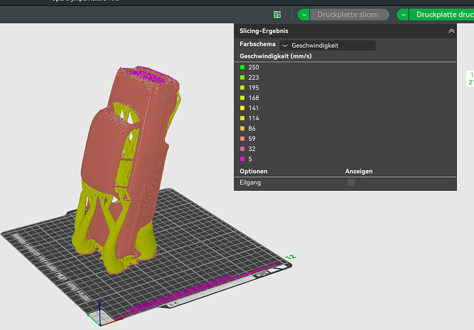Click the green Druckplatte drucken button

tap(442, 14)
